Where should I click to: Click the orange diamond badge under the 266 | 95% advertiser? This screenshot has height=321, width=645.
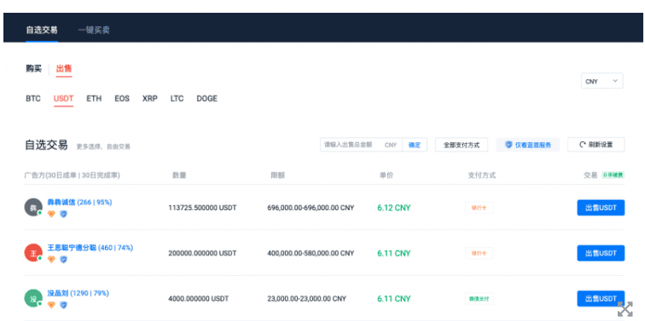pyautogui.click(x=51, y=214)
